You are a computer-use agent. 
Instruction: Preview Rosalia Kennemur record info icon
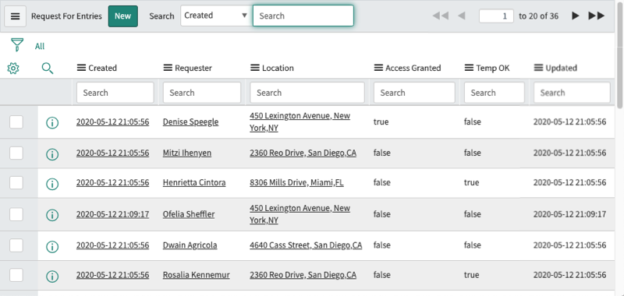(x=52, y=276)
